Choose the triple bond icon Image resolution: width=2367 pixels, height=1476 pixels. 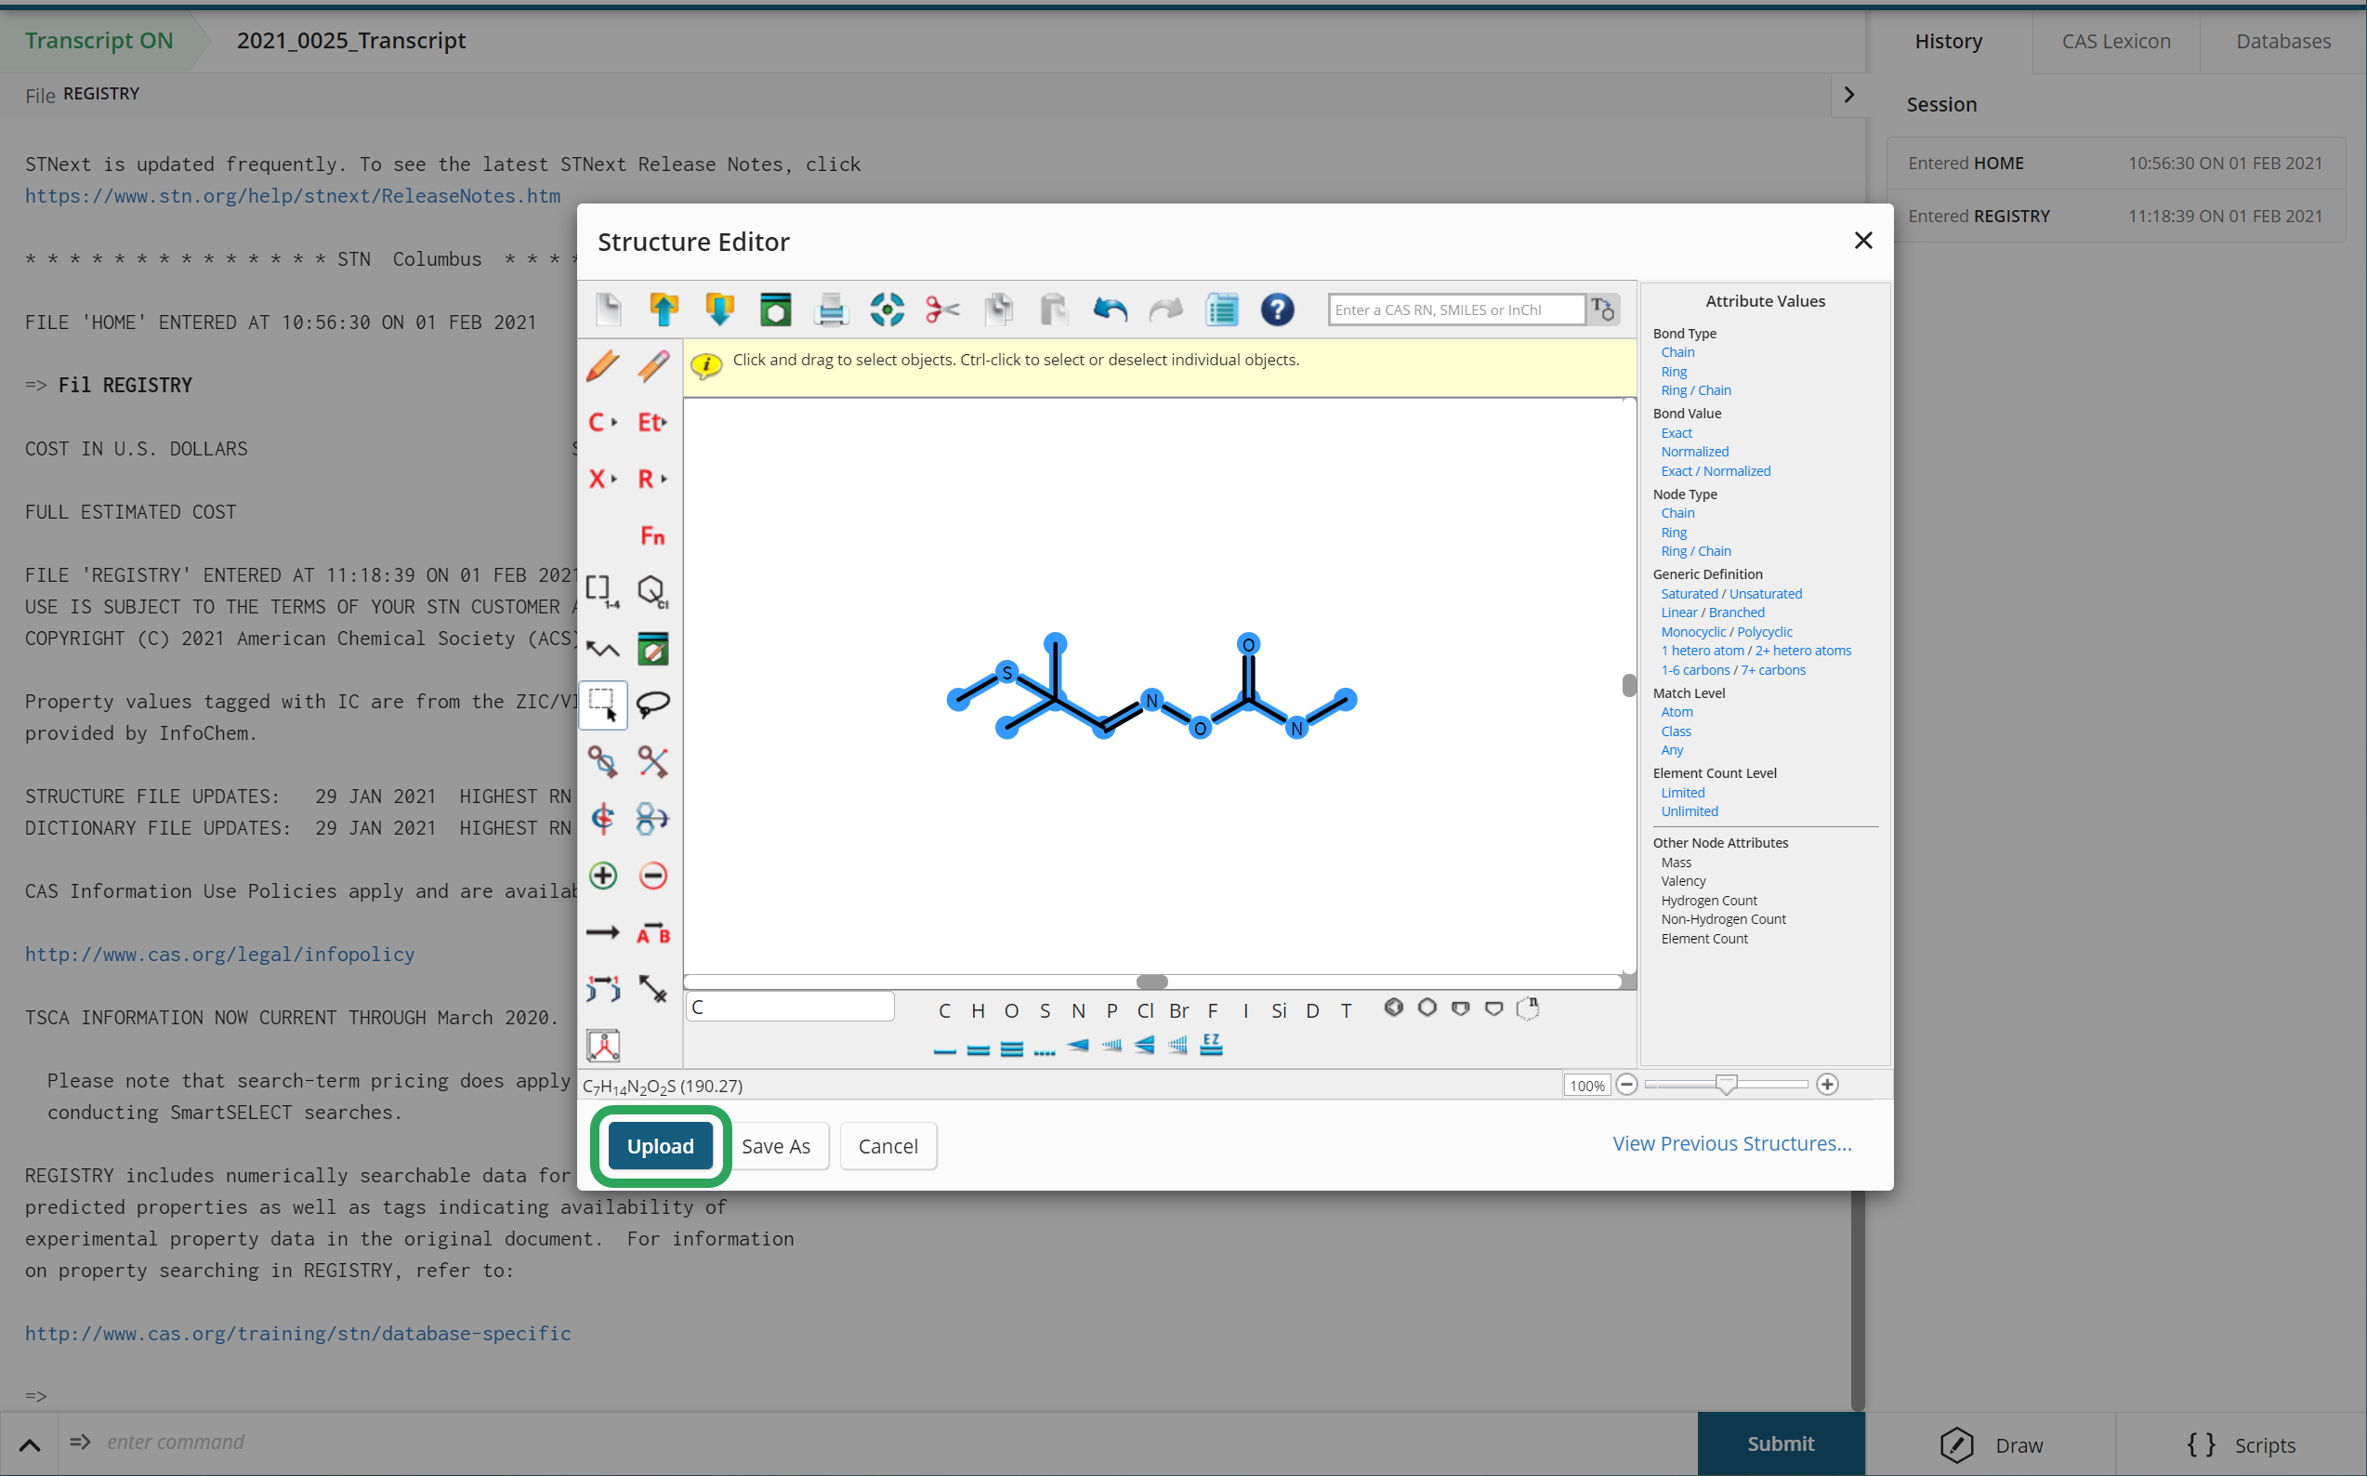(x=1011, y=1049)
